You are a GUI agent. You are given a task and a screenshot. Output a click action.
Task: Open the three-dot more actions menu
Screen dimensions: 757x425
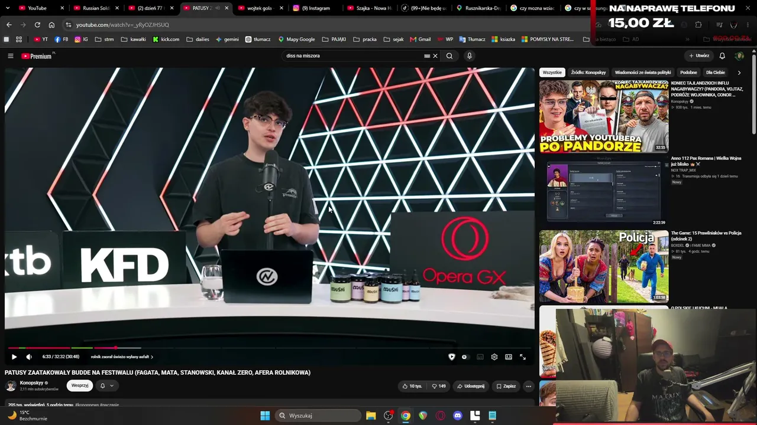click(x=529, y=386)
